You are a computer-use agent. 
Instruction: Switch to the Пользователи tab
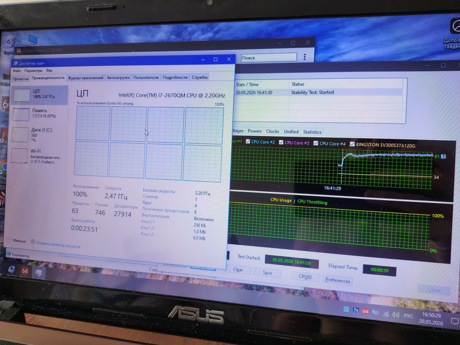pos(146,77)
